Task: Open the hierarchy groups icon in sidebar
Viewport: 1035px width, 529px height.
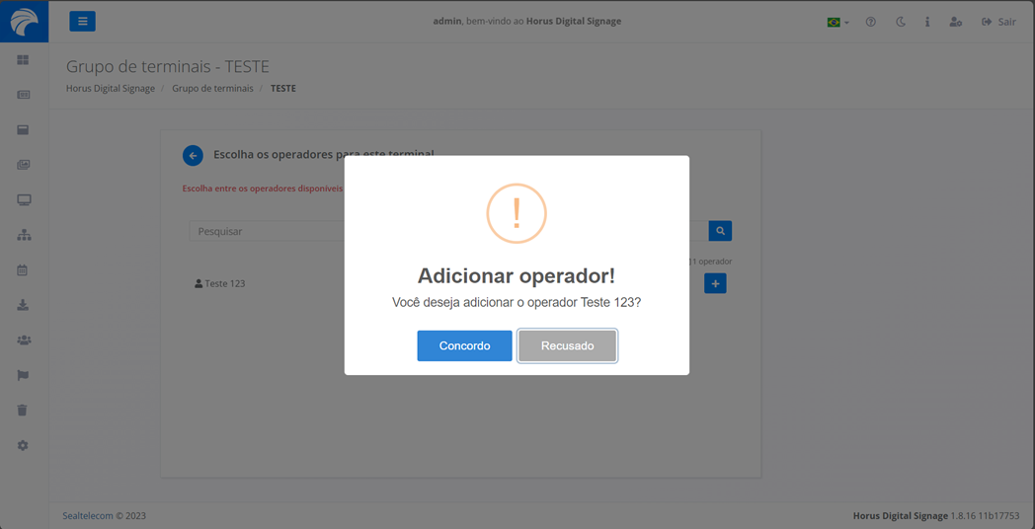Action: [x=24, y=235]
